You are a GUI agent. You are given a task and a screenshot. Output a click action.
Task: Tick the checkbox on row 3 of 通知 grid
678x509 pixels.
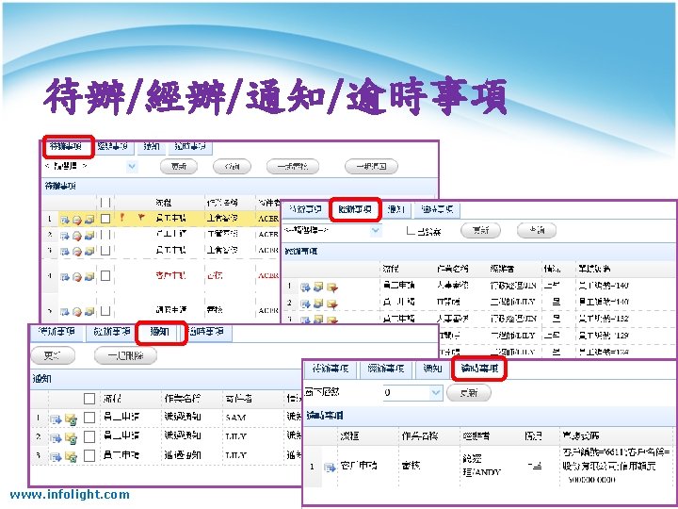89,455
